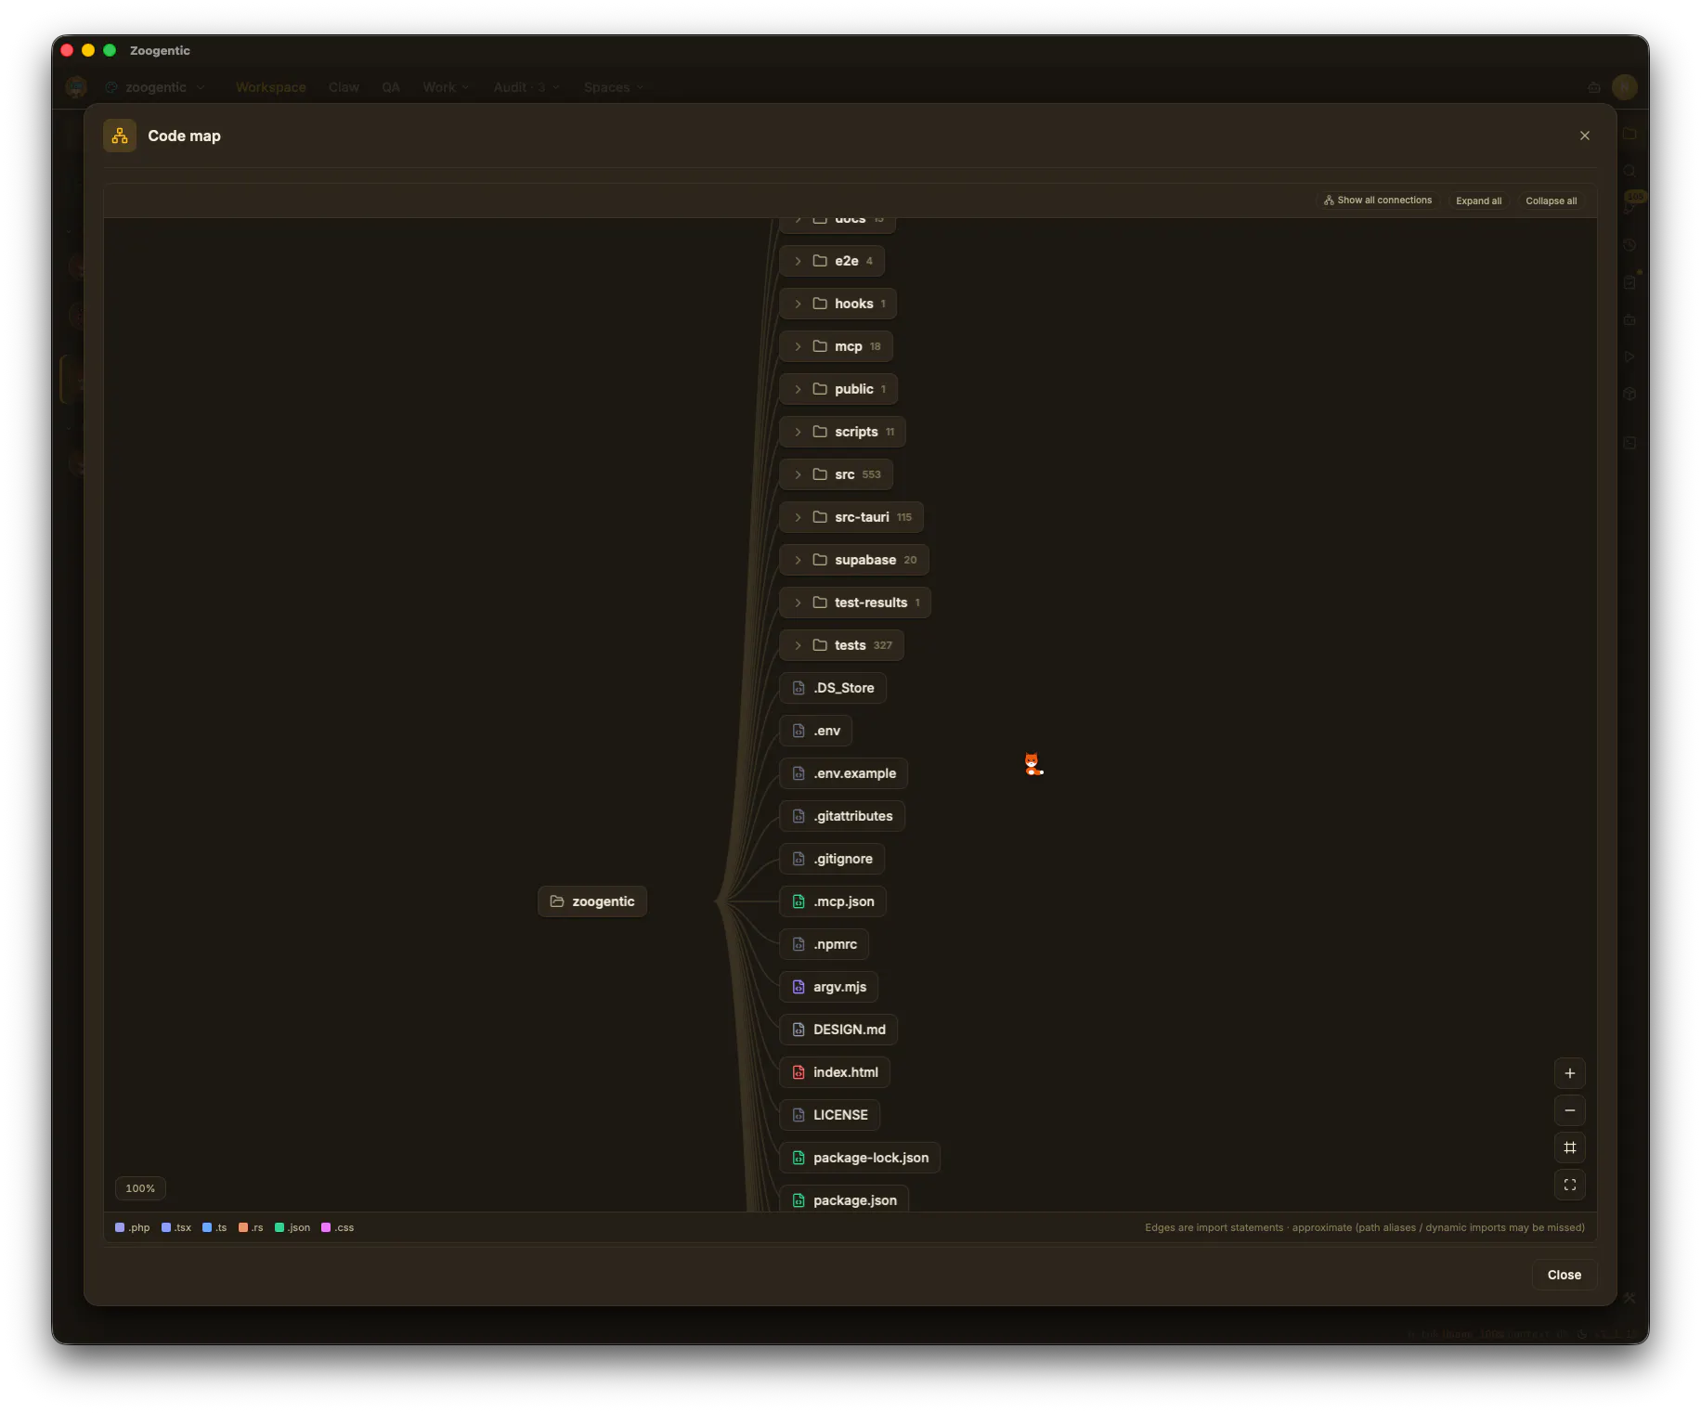Click the .env.example file icon
The width and height of the screenshot is (1701, 1413).
coord(799,773)
